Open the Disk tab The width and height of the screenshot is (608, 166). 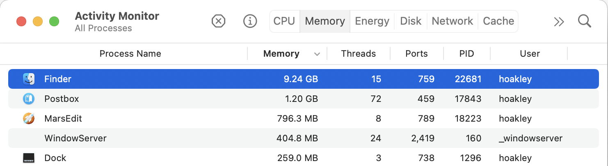(411, 21)
